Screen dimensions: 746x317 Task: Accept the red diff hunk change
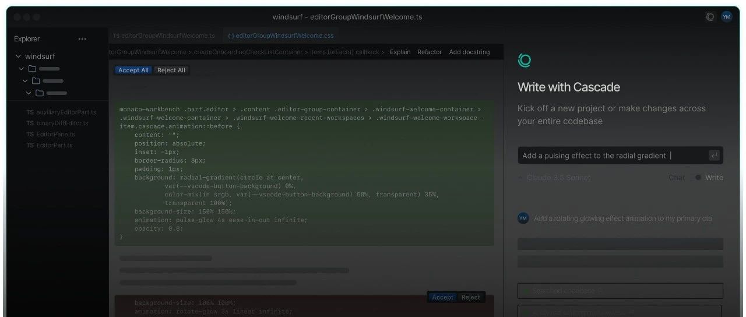tap(442, 297)
